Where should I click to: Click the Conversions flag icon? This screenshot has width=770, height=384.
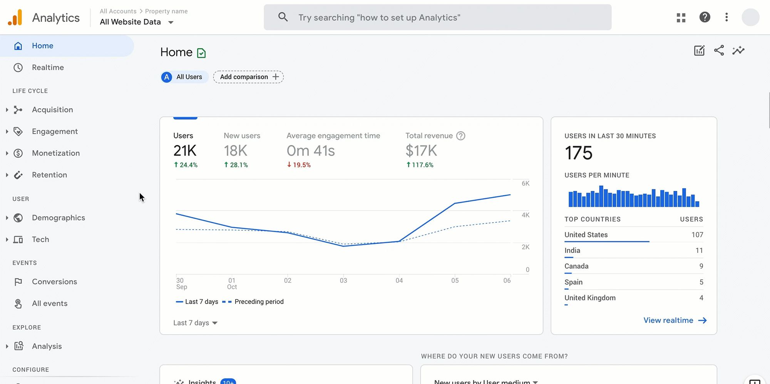[18, 282]
